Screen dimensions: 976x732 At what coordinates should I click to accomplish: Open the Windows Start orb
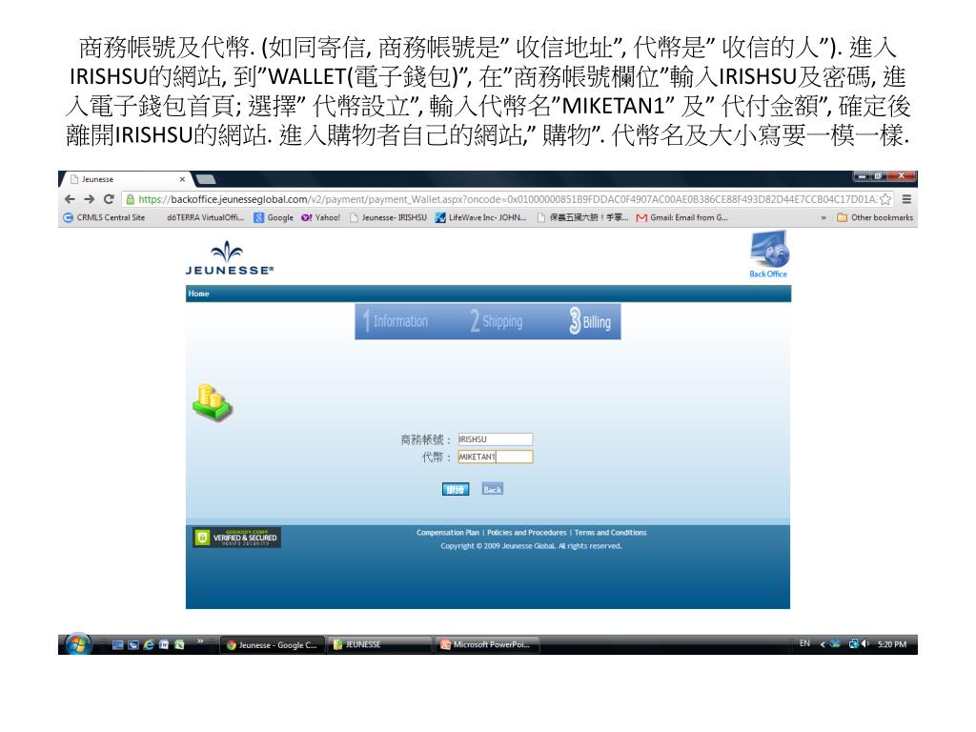pos(78,644)
